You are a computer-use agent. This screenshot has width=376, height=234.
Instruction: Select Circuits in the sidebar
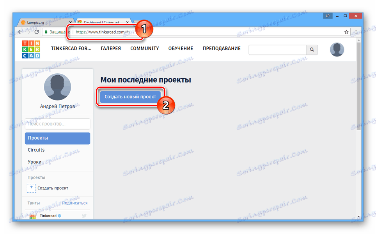(36, 150)
